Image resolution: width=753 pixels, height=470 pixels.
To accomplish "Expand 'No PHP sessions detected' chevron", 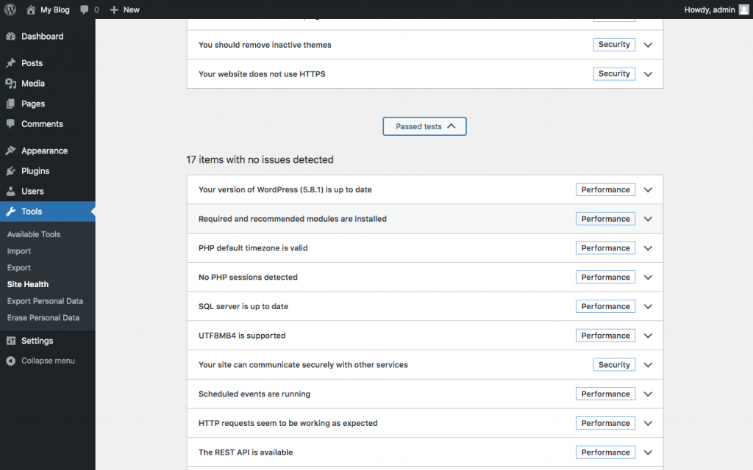I will 648,278.
